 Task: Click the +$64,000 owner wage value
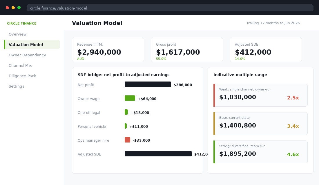[x=147, y=99]
